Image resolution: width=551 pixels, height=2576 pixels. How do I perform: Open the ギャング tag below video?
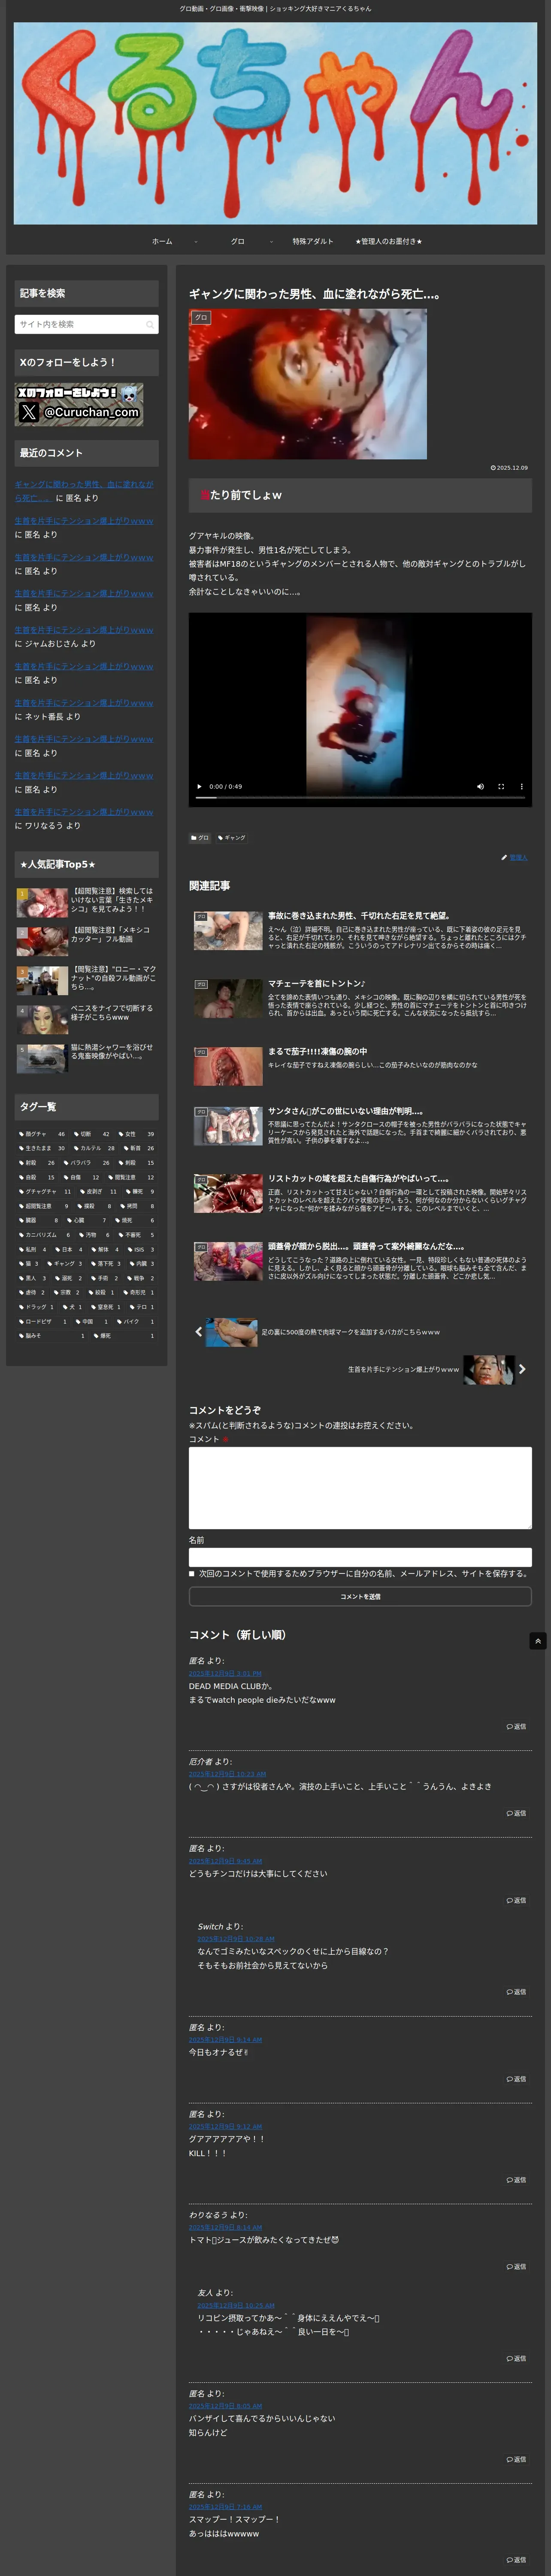(x=232, y=838)
